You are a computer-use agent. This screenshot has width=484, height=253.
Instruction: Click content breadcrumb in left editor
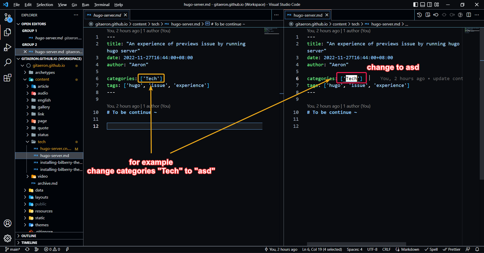coord(139,24)
